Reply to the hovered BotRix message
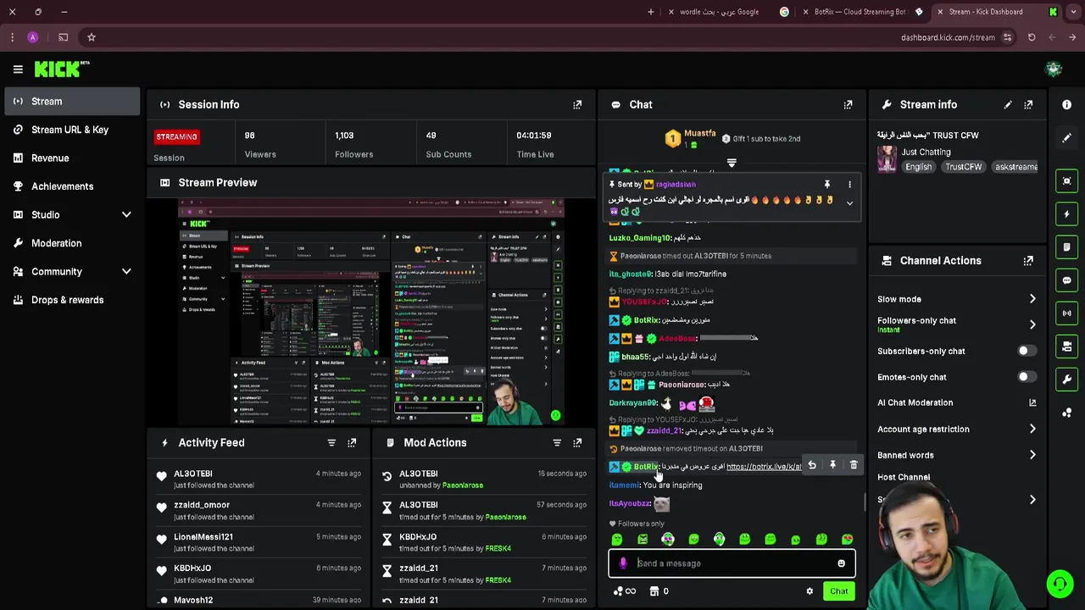The width and height of the screenshot is (1085, 610). point(812,465)
